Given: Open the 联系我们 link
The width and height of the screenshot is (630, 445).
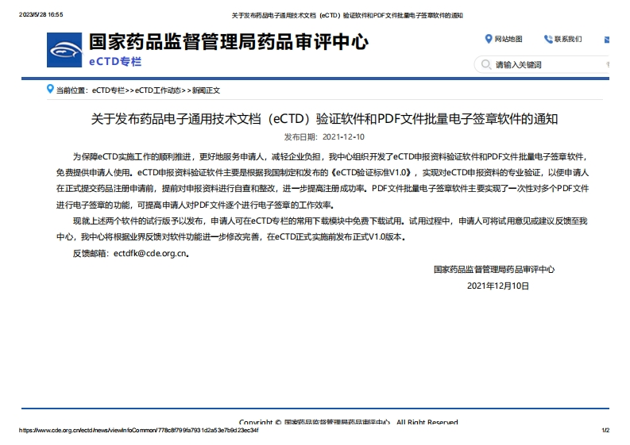Looking at the screenshot, I should (568, 39).
